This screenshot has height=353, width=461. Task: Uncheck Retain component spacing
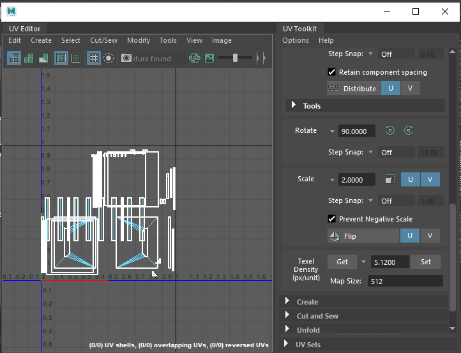331,72
